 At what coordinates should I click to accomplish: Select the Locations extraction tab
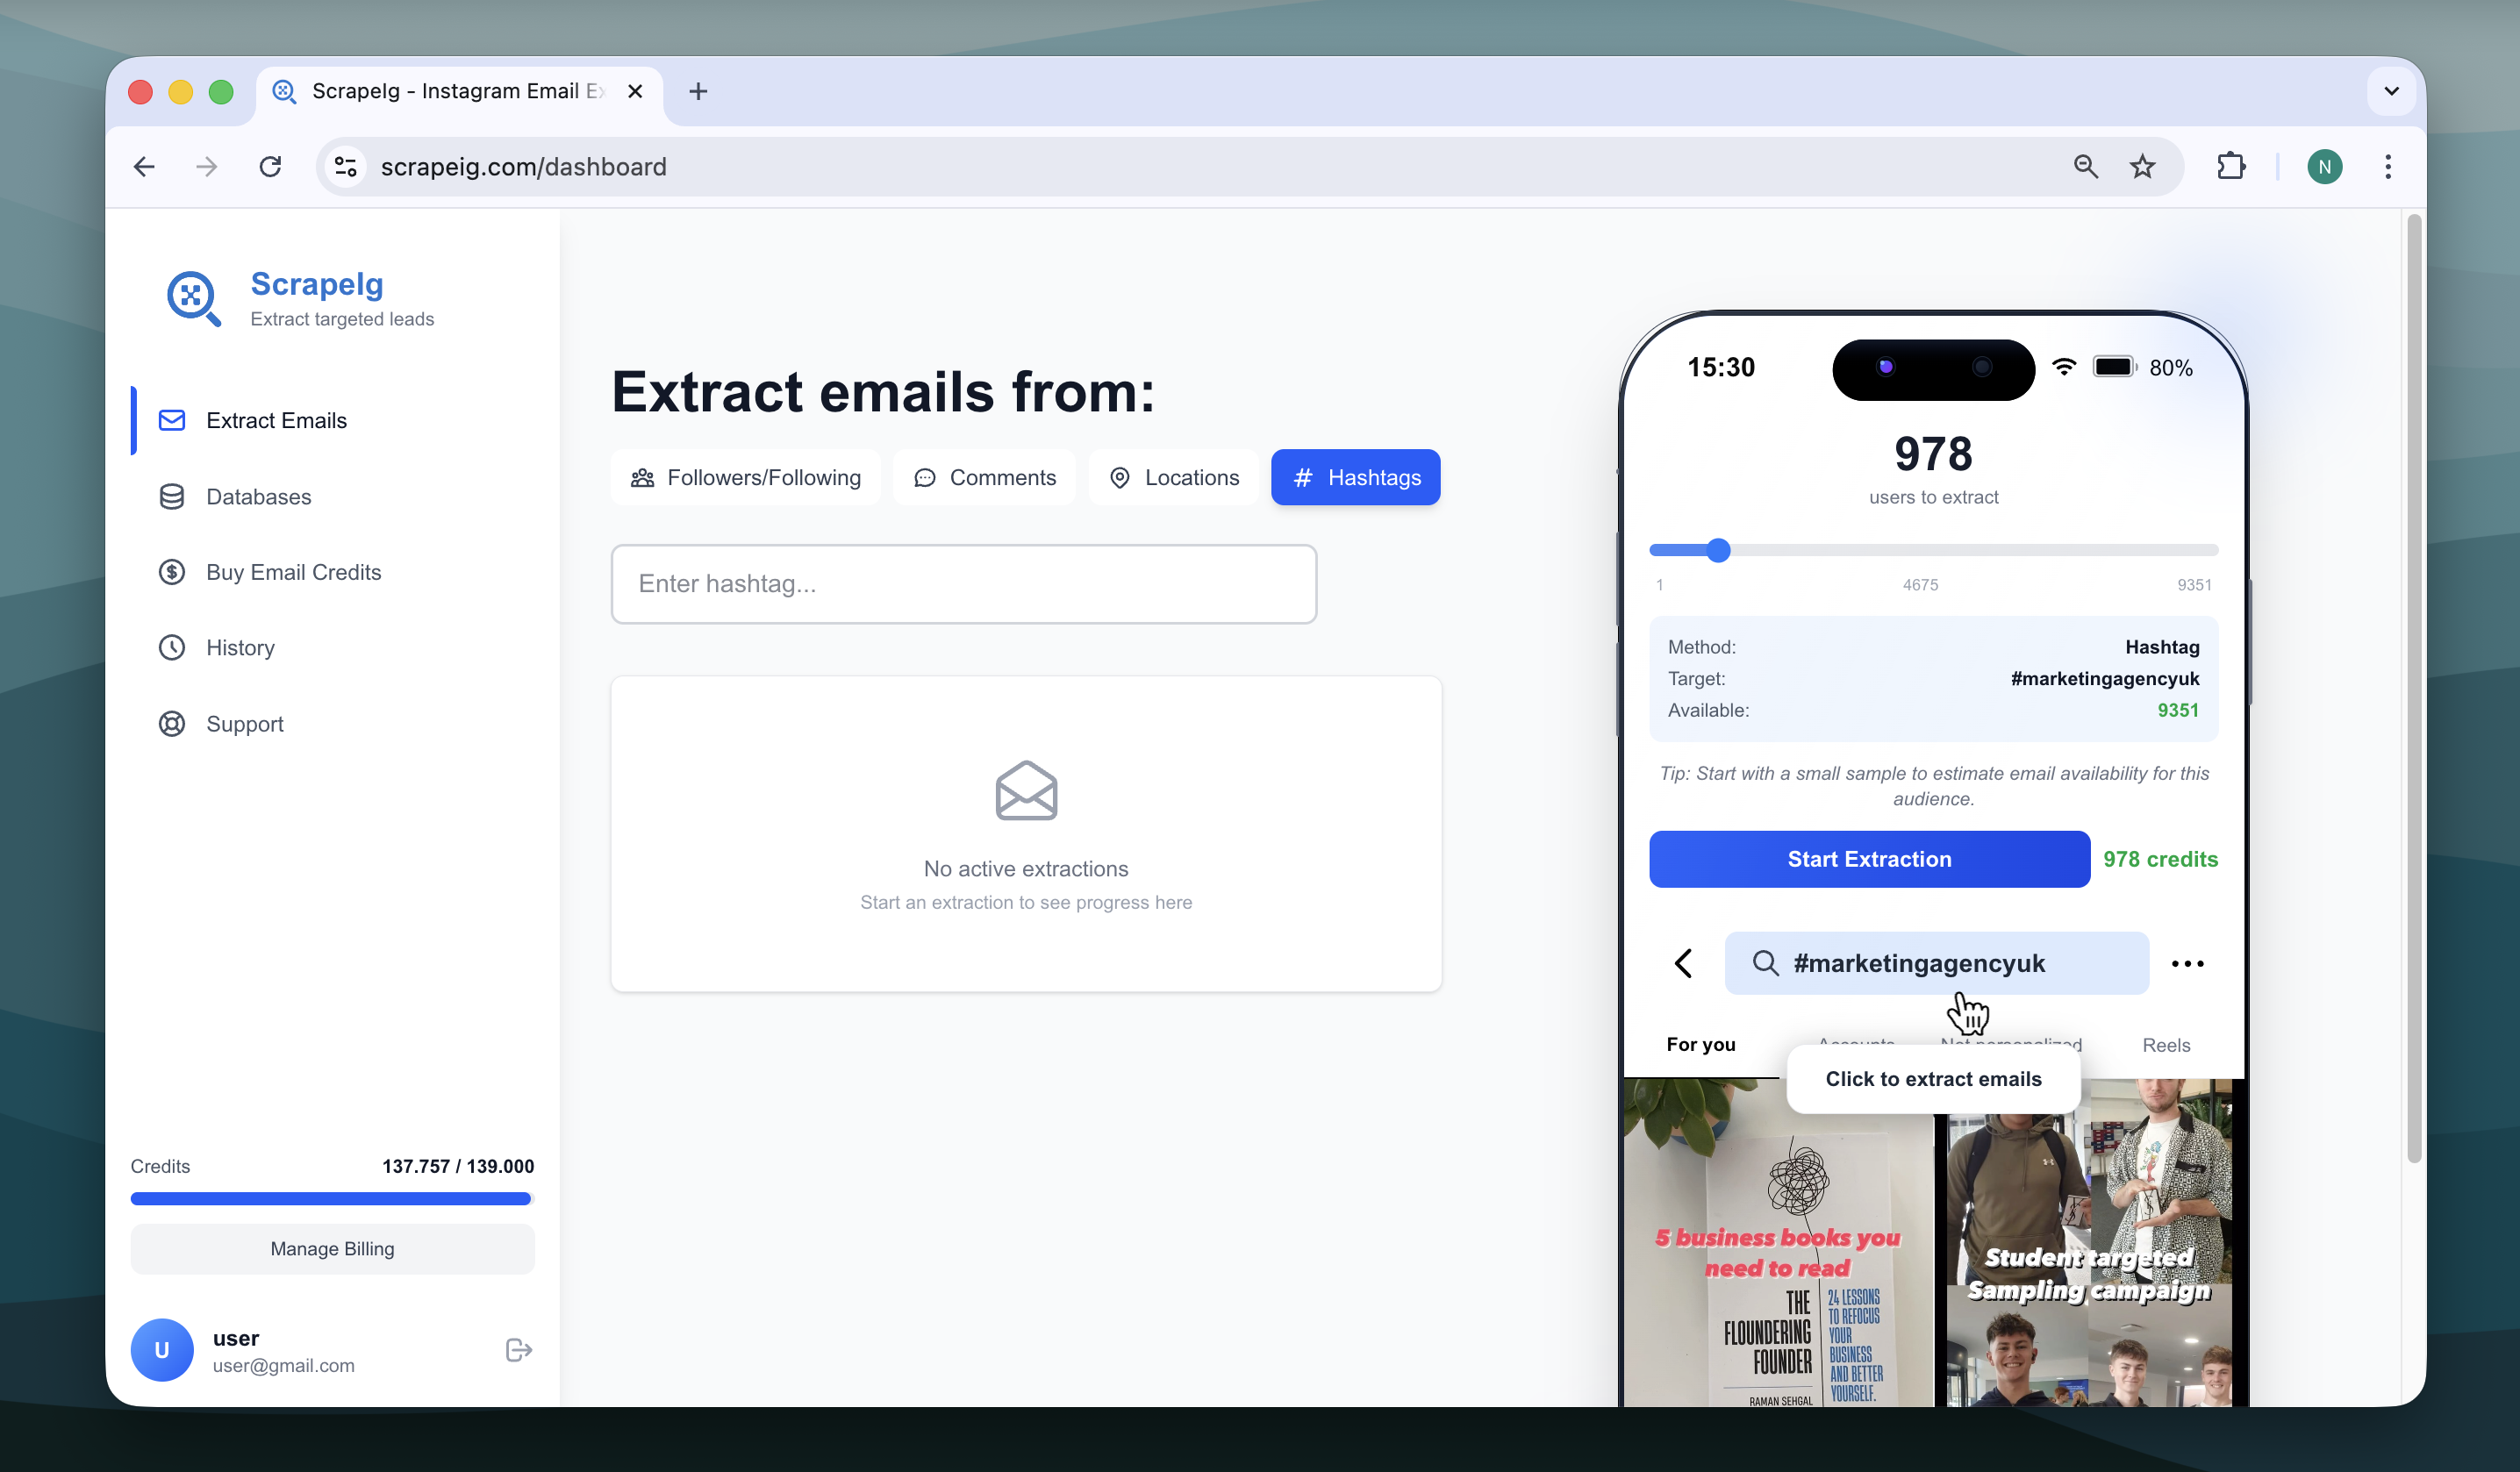(1174, 478)
